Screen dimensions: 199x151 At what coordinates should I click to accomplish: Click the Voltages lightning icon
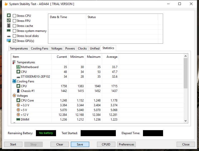(14, 95)
